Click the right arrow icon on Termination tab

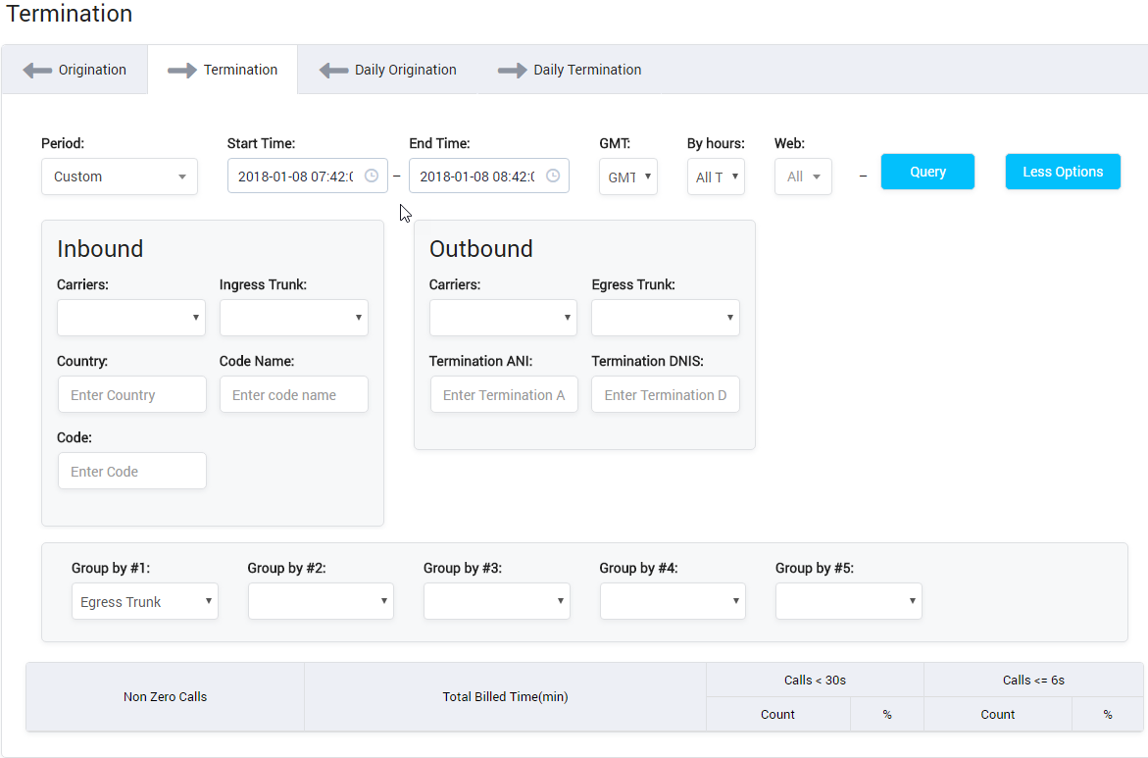pos(181,69)
